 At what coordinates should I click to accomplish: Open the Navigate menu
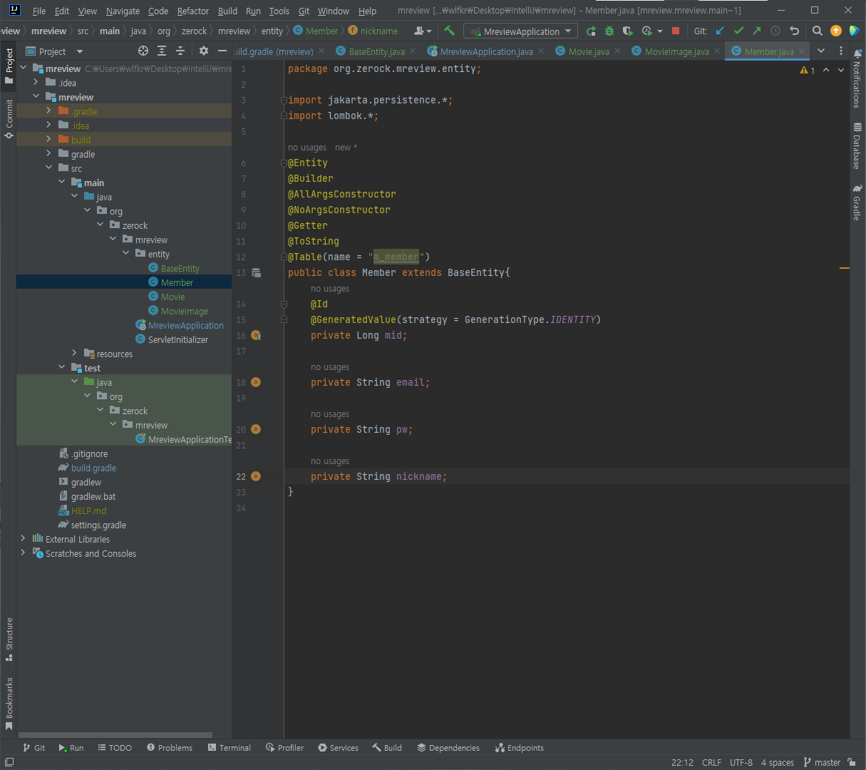(x=123, y=11)
